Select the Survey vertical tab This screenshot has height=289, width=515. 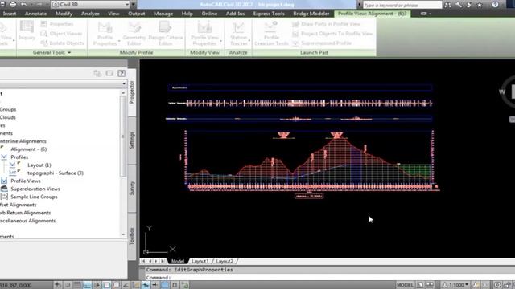[x=132, y=188]
